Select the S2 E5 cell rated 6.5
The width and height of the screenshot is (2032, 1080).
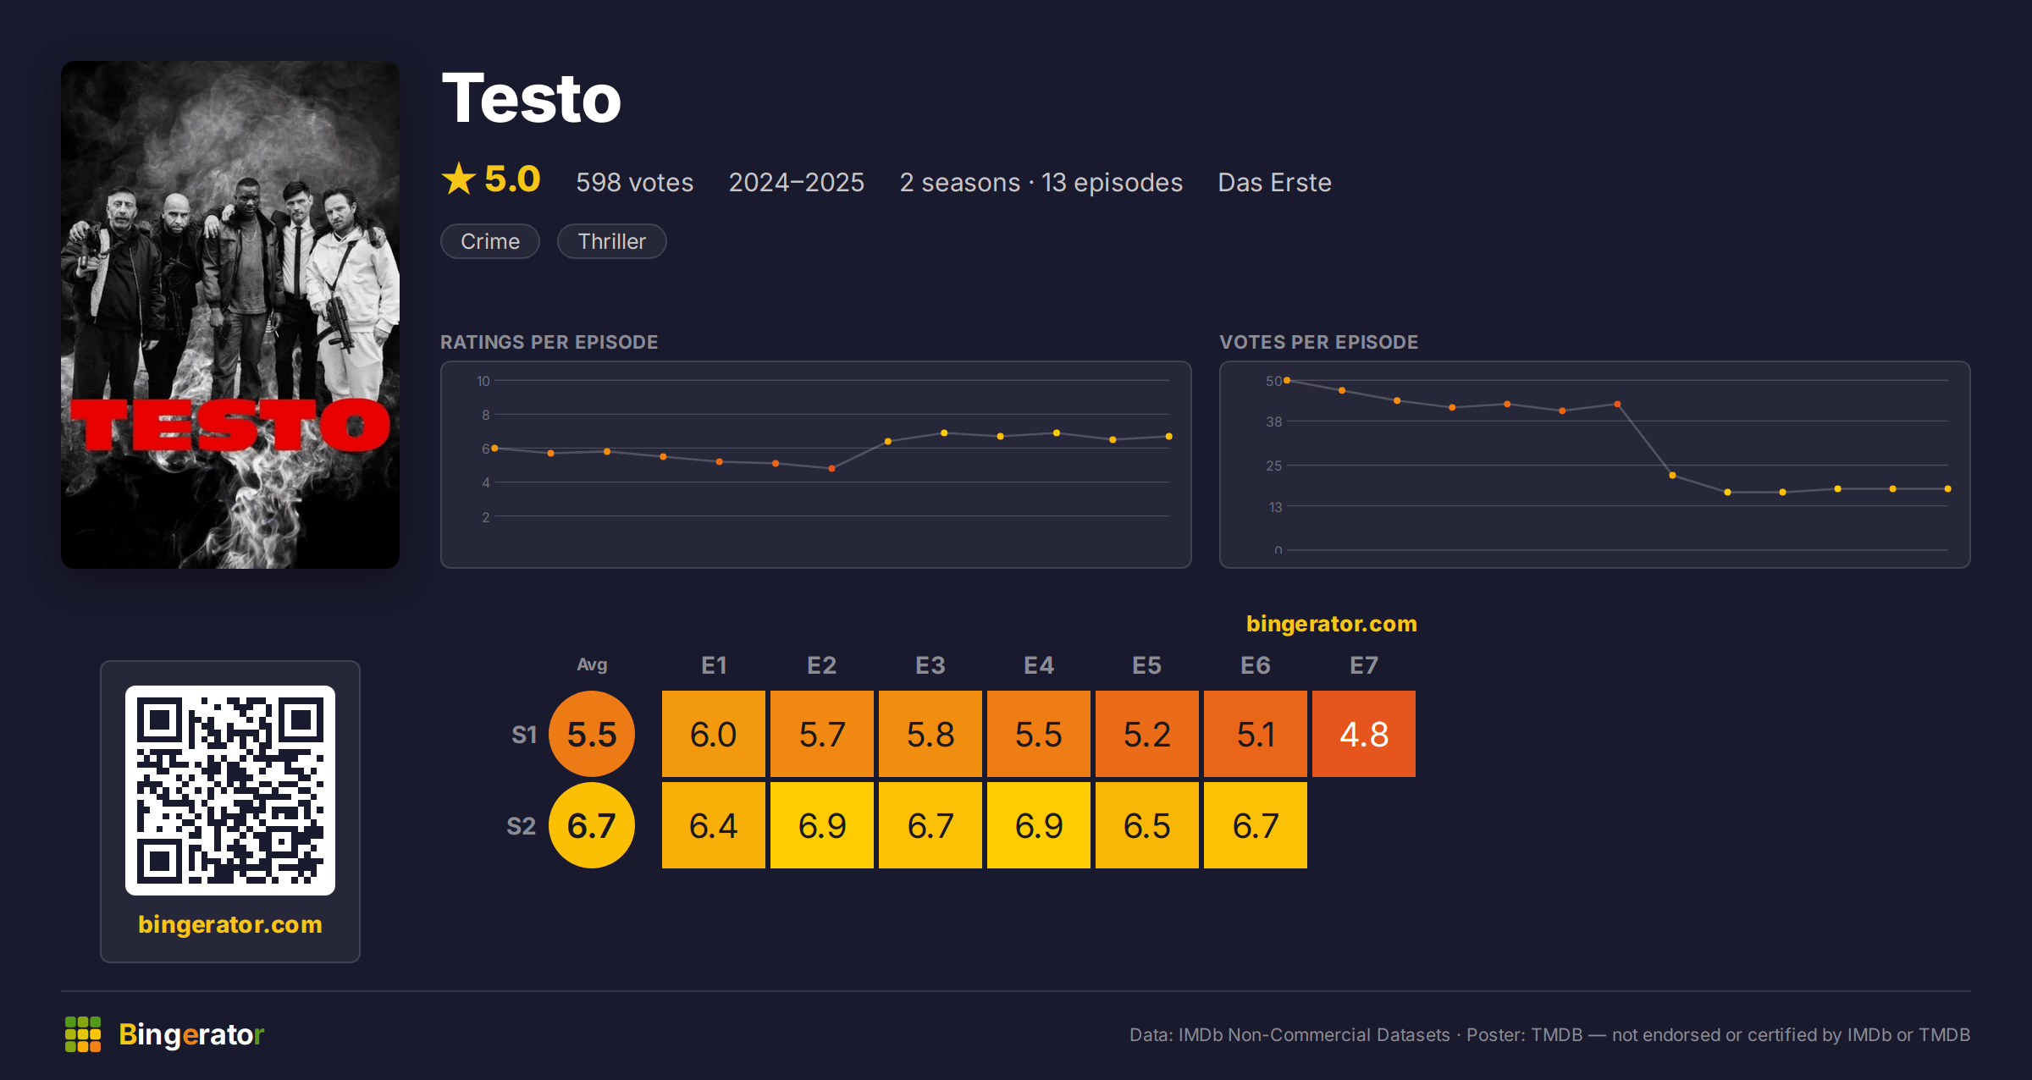tap(1147, 825)
